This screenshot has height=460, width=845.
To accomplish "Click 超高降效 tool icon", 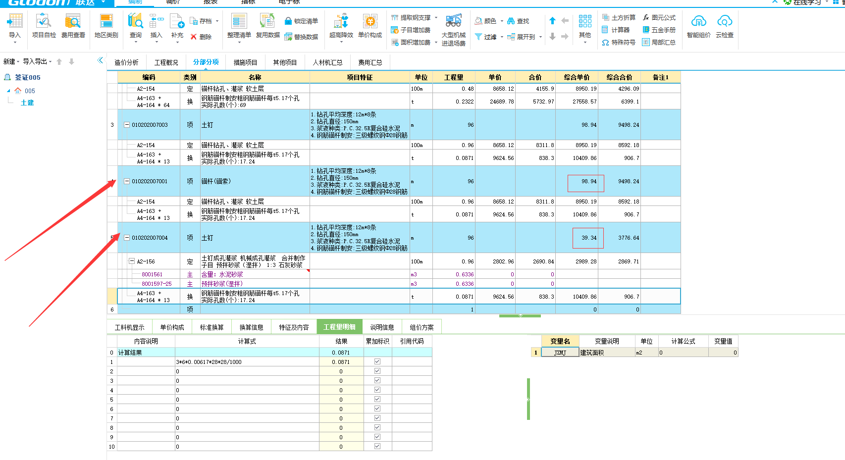I will coord(341,21).
